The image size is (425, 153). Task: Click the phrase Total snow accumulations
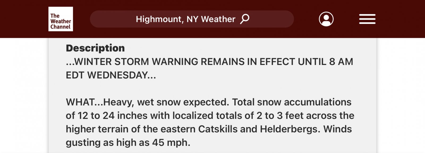[x=292, y=102]
